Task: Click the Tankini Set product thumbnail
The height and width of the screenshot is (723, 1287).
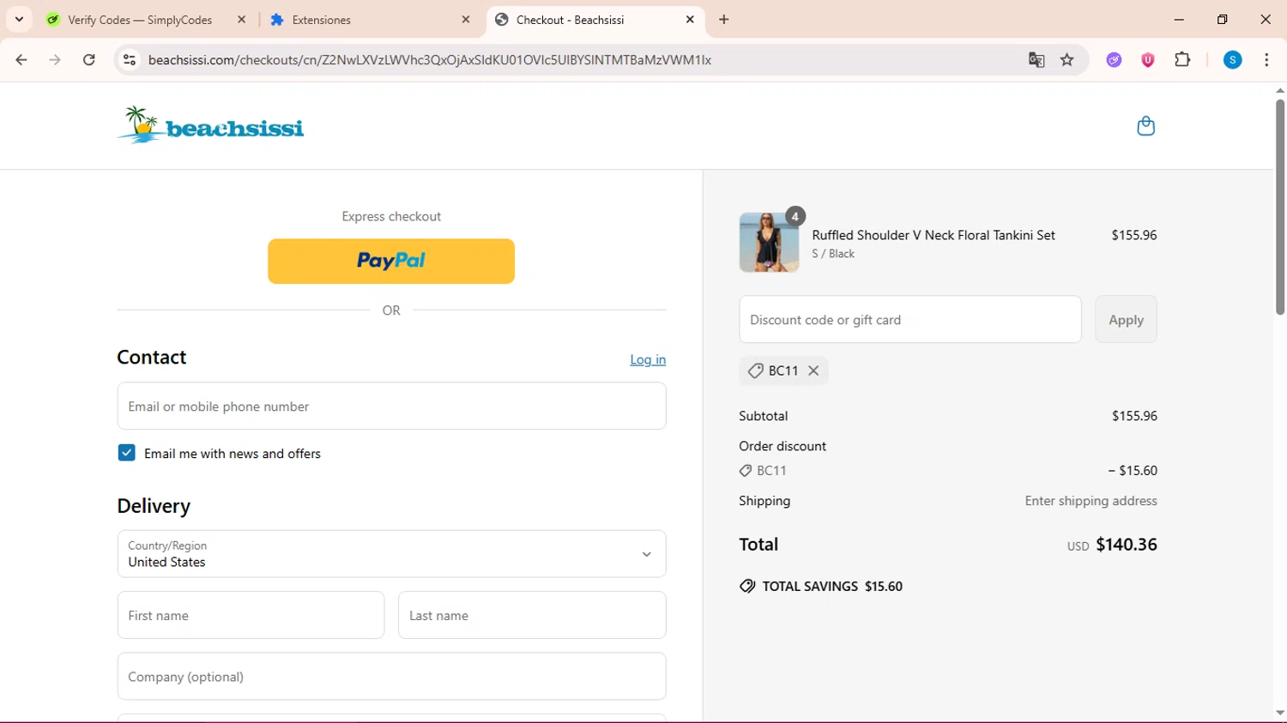Action: (769, 243)
